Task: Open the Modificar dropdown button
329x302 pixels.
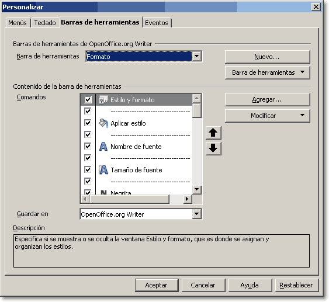Action: pos(268,116)
